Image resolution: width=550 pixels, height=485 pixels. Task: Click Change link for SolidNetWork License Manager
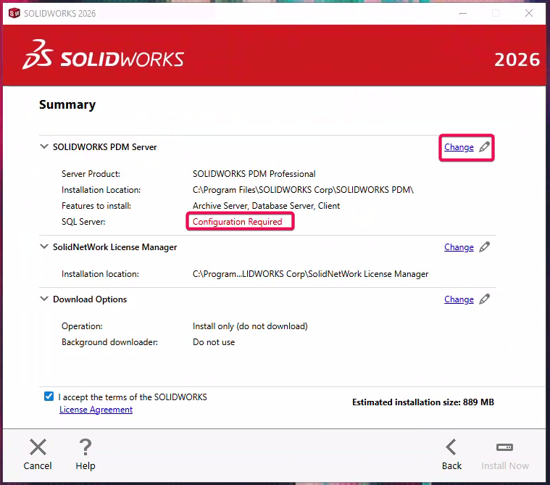(459, 247)
